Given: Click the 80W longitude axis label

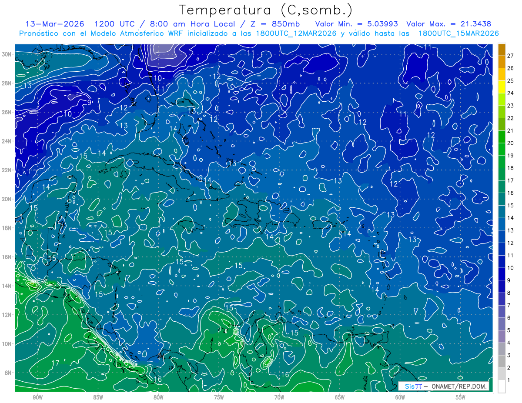Looking at the screenshot, I should click(x=158, y=397).
